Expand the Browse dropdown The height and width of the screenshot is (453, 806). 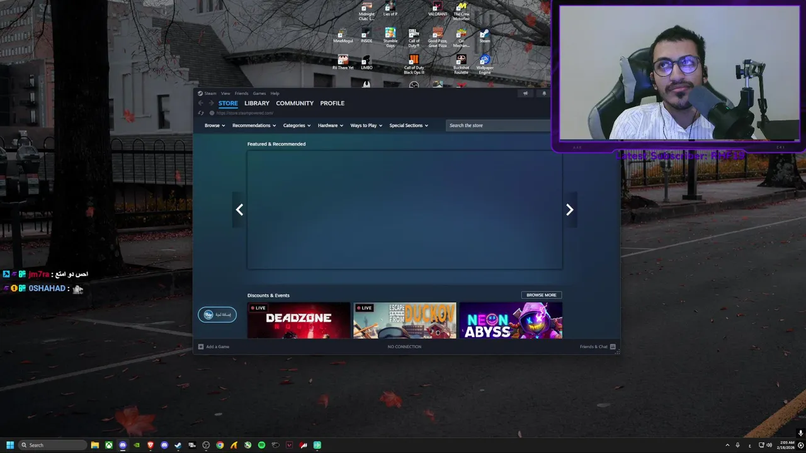(x=215, y=125)
